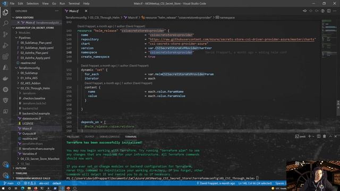Viewport: 340px width, 191px height.
Task: Open 00_SubSetup_Plan.yaml file
Action: (36, 42)
